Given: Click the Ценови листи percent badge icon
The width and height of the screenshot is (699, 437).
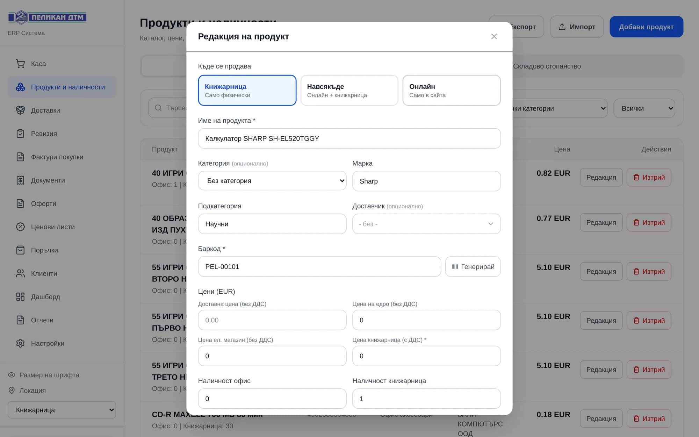Looking at the screenshot, I should 20,227.
